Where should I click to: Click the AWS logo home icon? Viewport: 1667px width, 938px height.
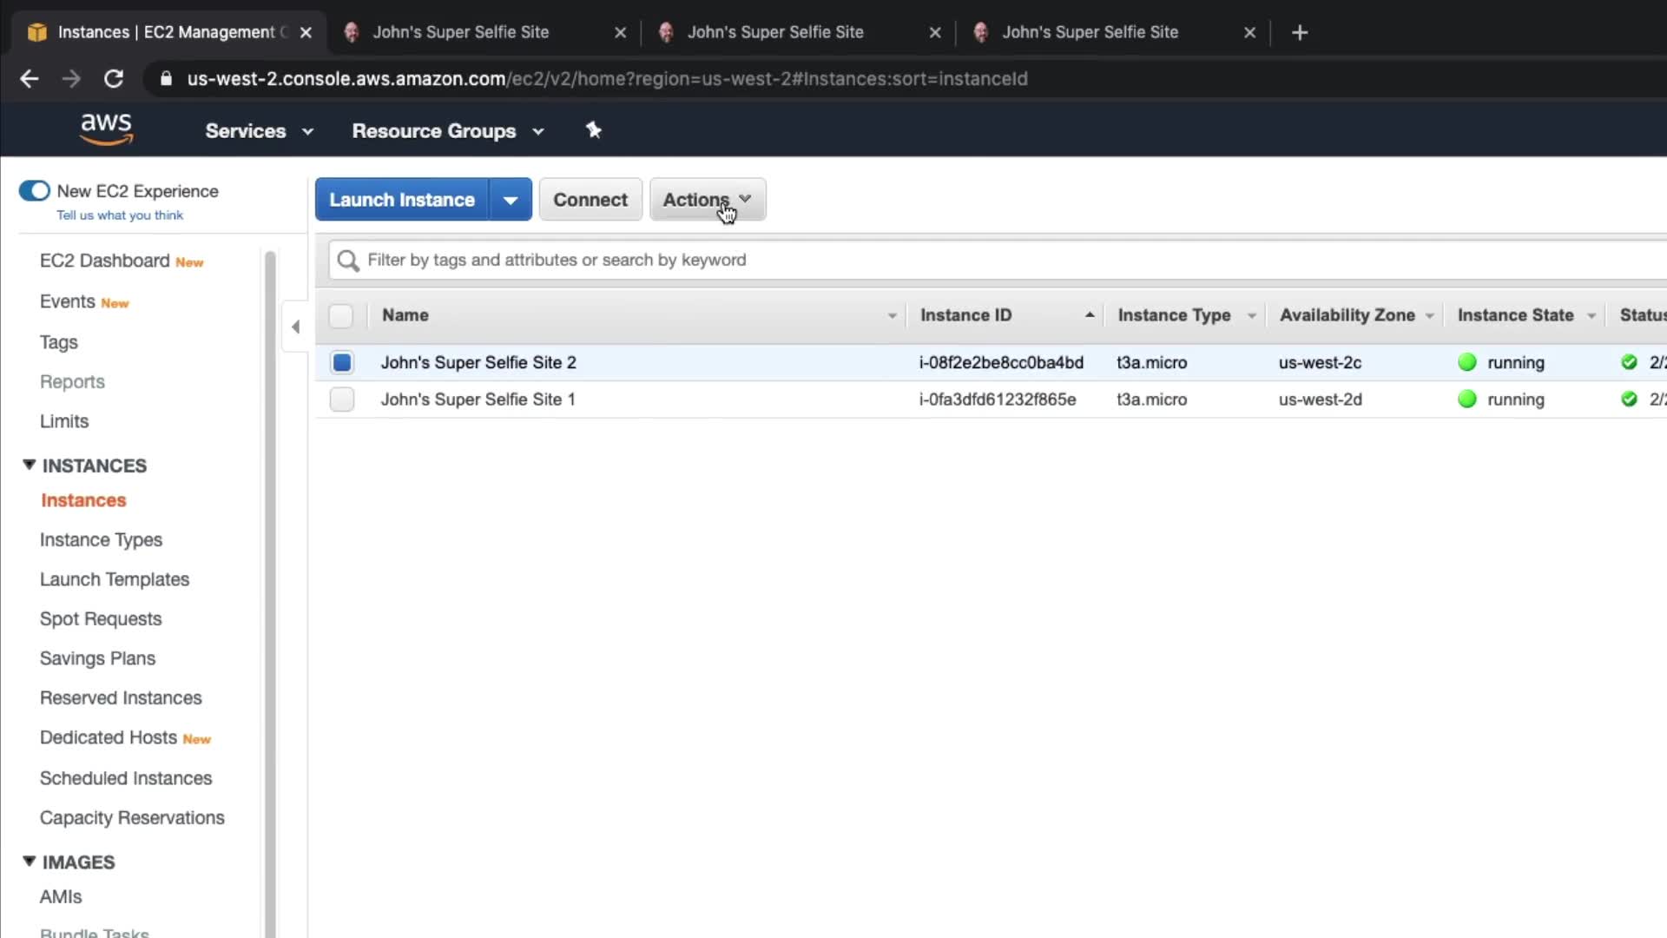pos(106,129)
